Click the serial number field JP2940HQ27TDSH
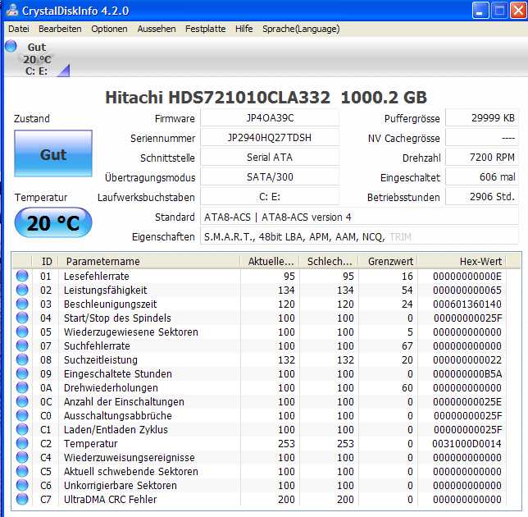This screenshot has height=517, width=528. pos(270,138)
